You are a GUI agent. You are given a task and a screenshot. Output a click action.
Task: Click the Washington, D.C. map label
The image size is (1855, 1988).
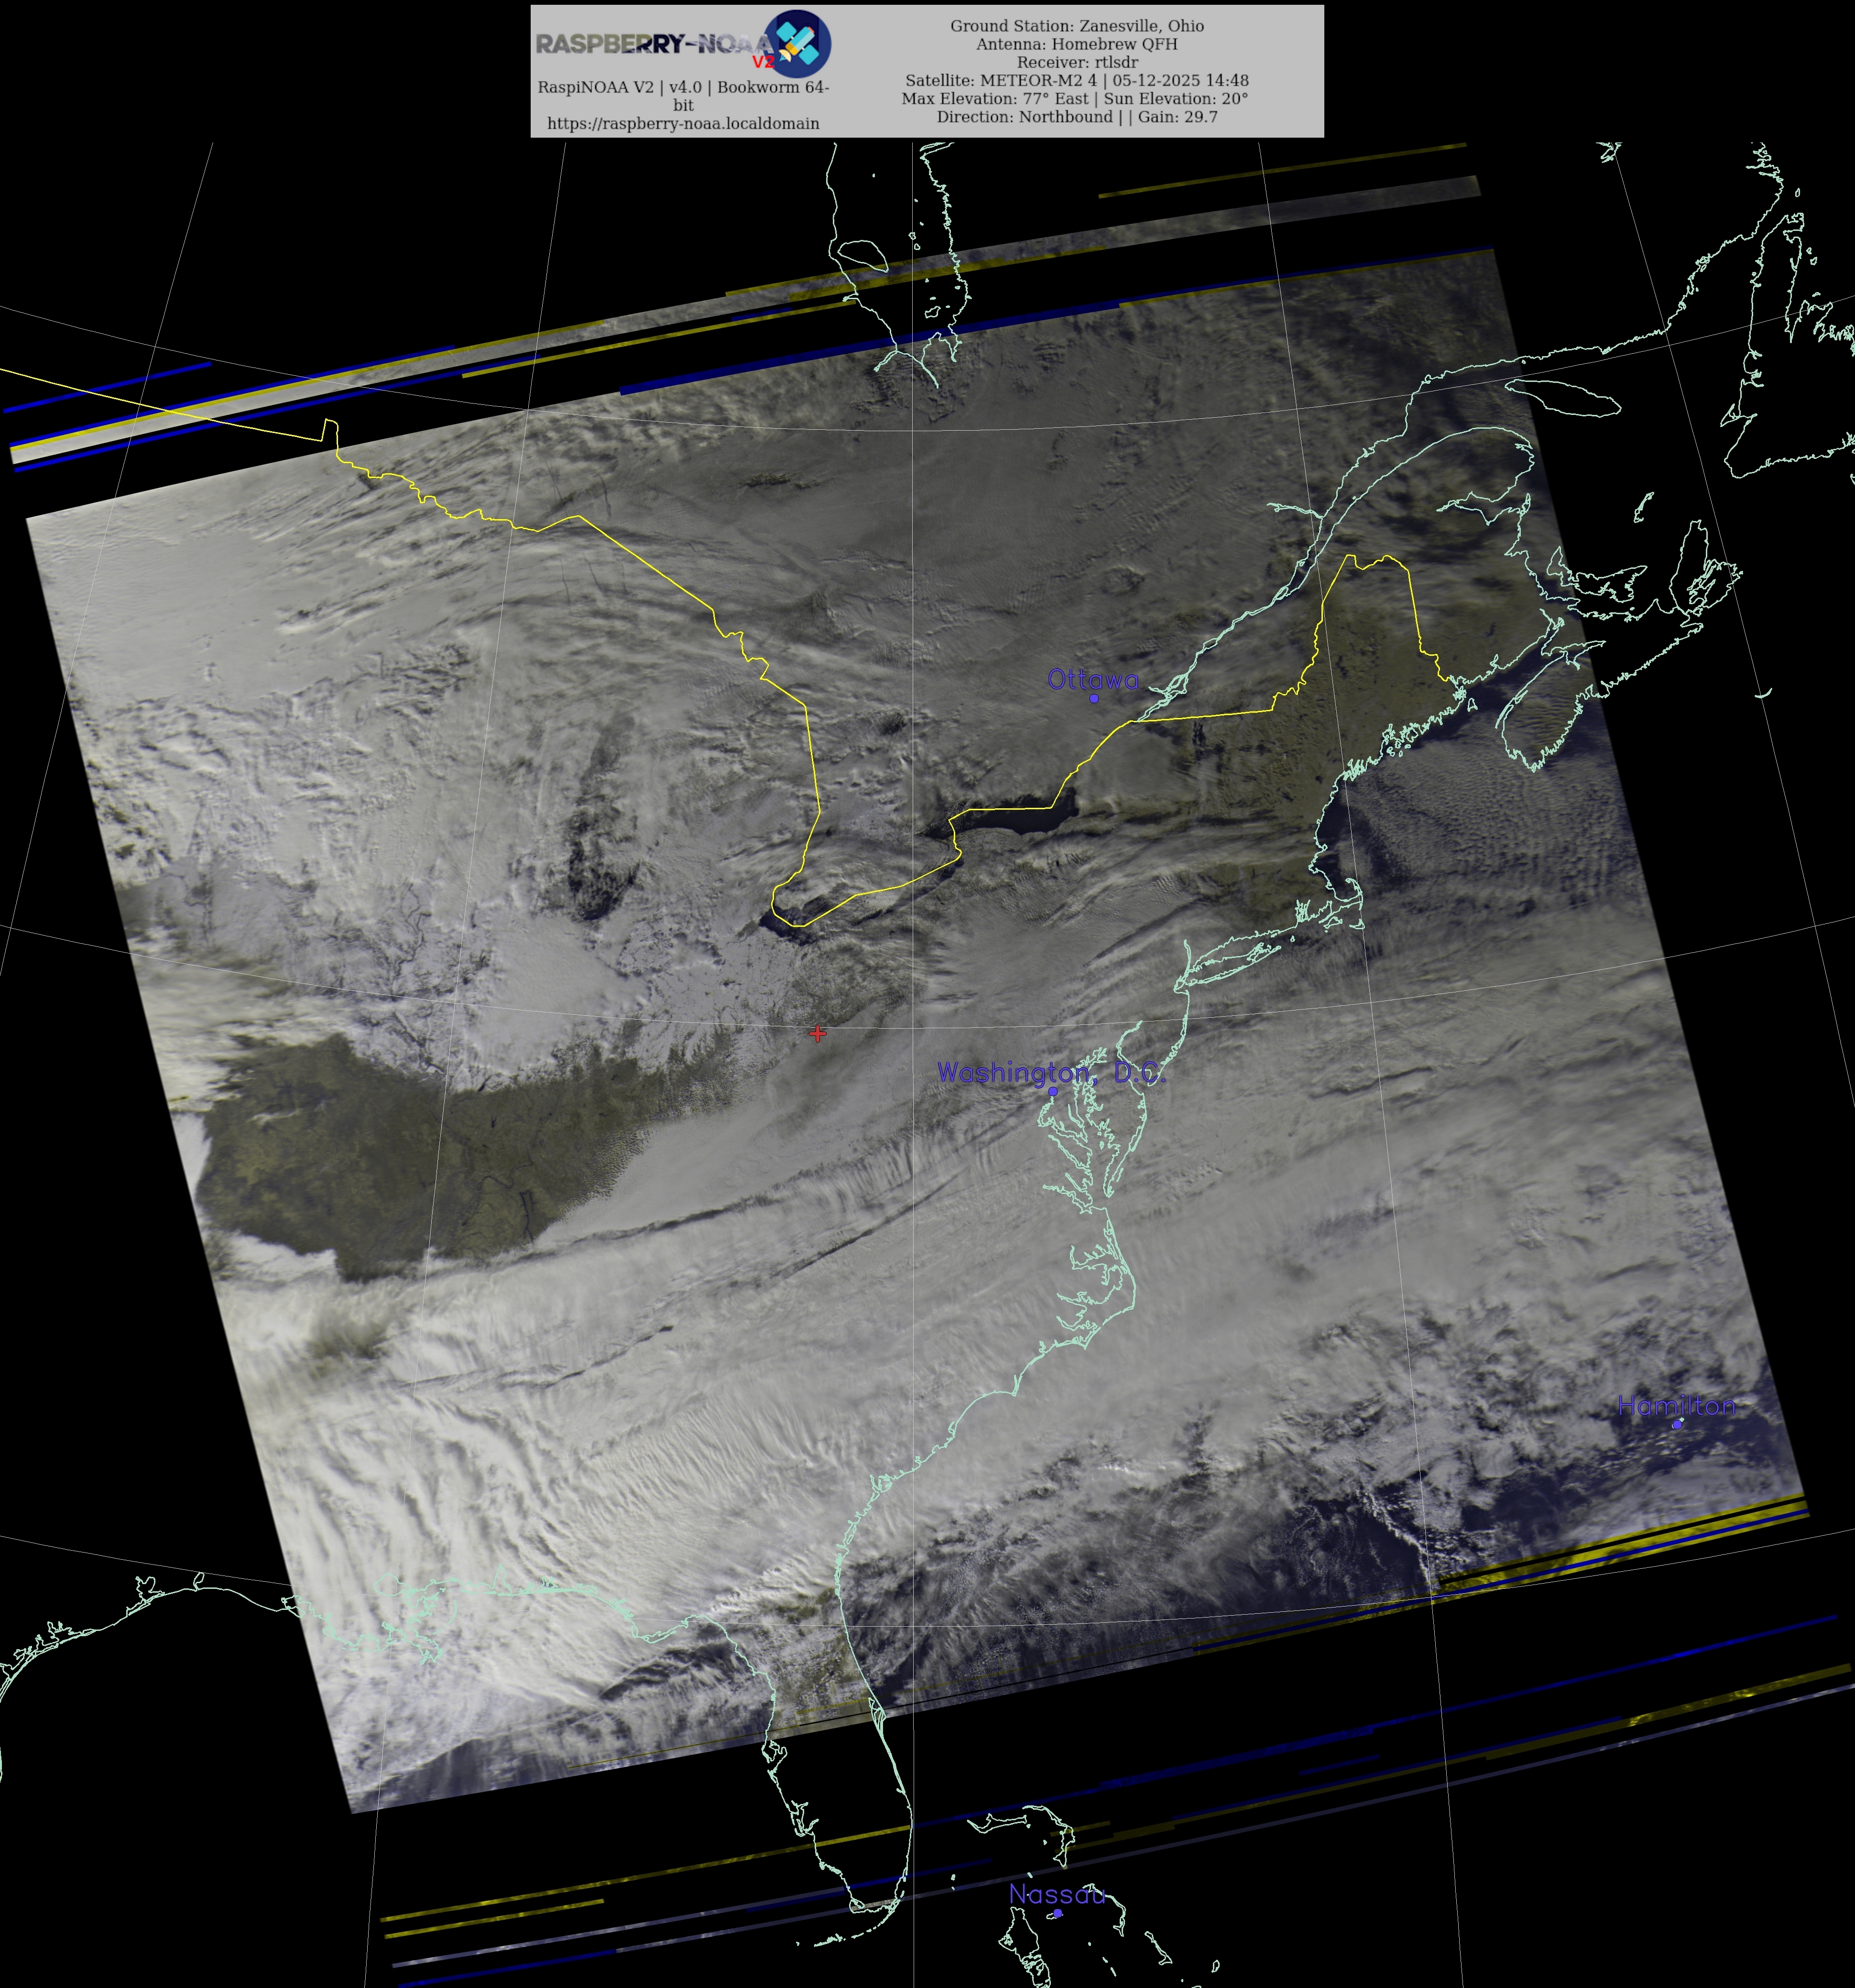click(x=1051, y=1072)
